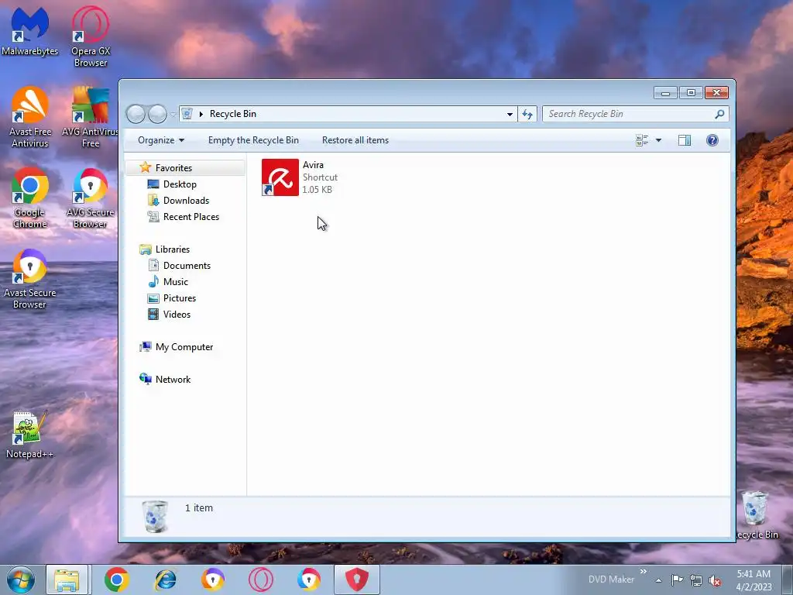Select AVG AntiVirus Free desktop icon
This screenshot has height=595, width=793.
click(x=90, y=117)
